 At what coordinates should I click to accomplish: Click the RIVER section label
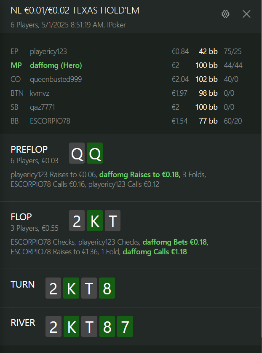coord(23,323)
